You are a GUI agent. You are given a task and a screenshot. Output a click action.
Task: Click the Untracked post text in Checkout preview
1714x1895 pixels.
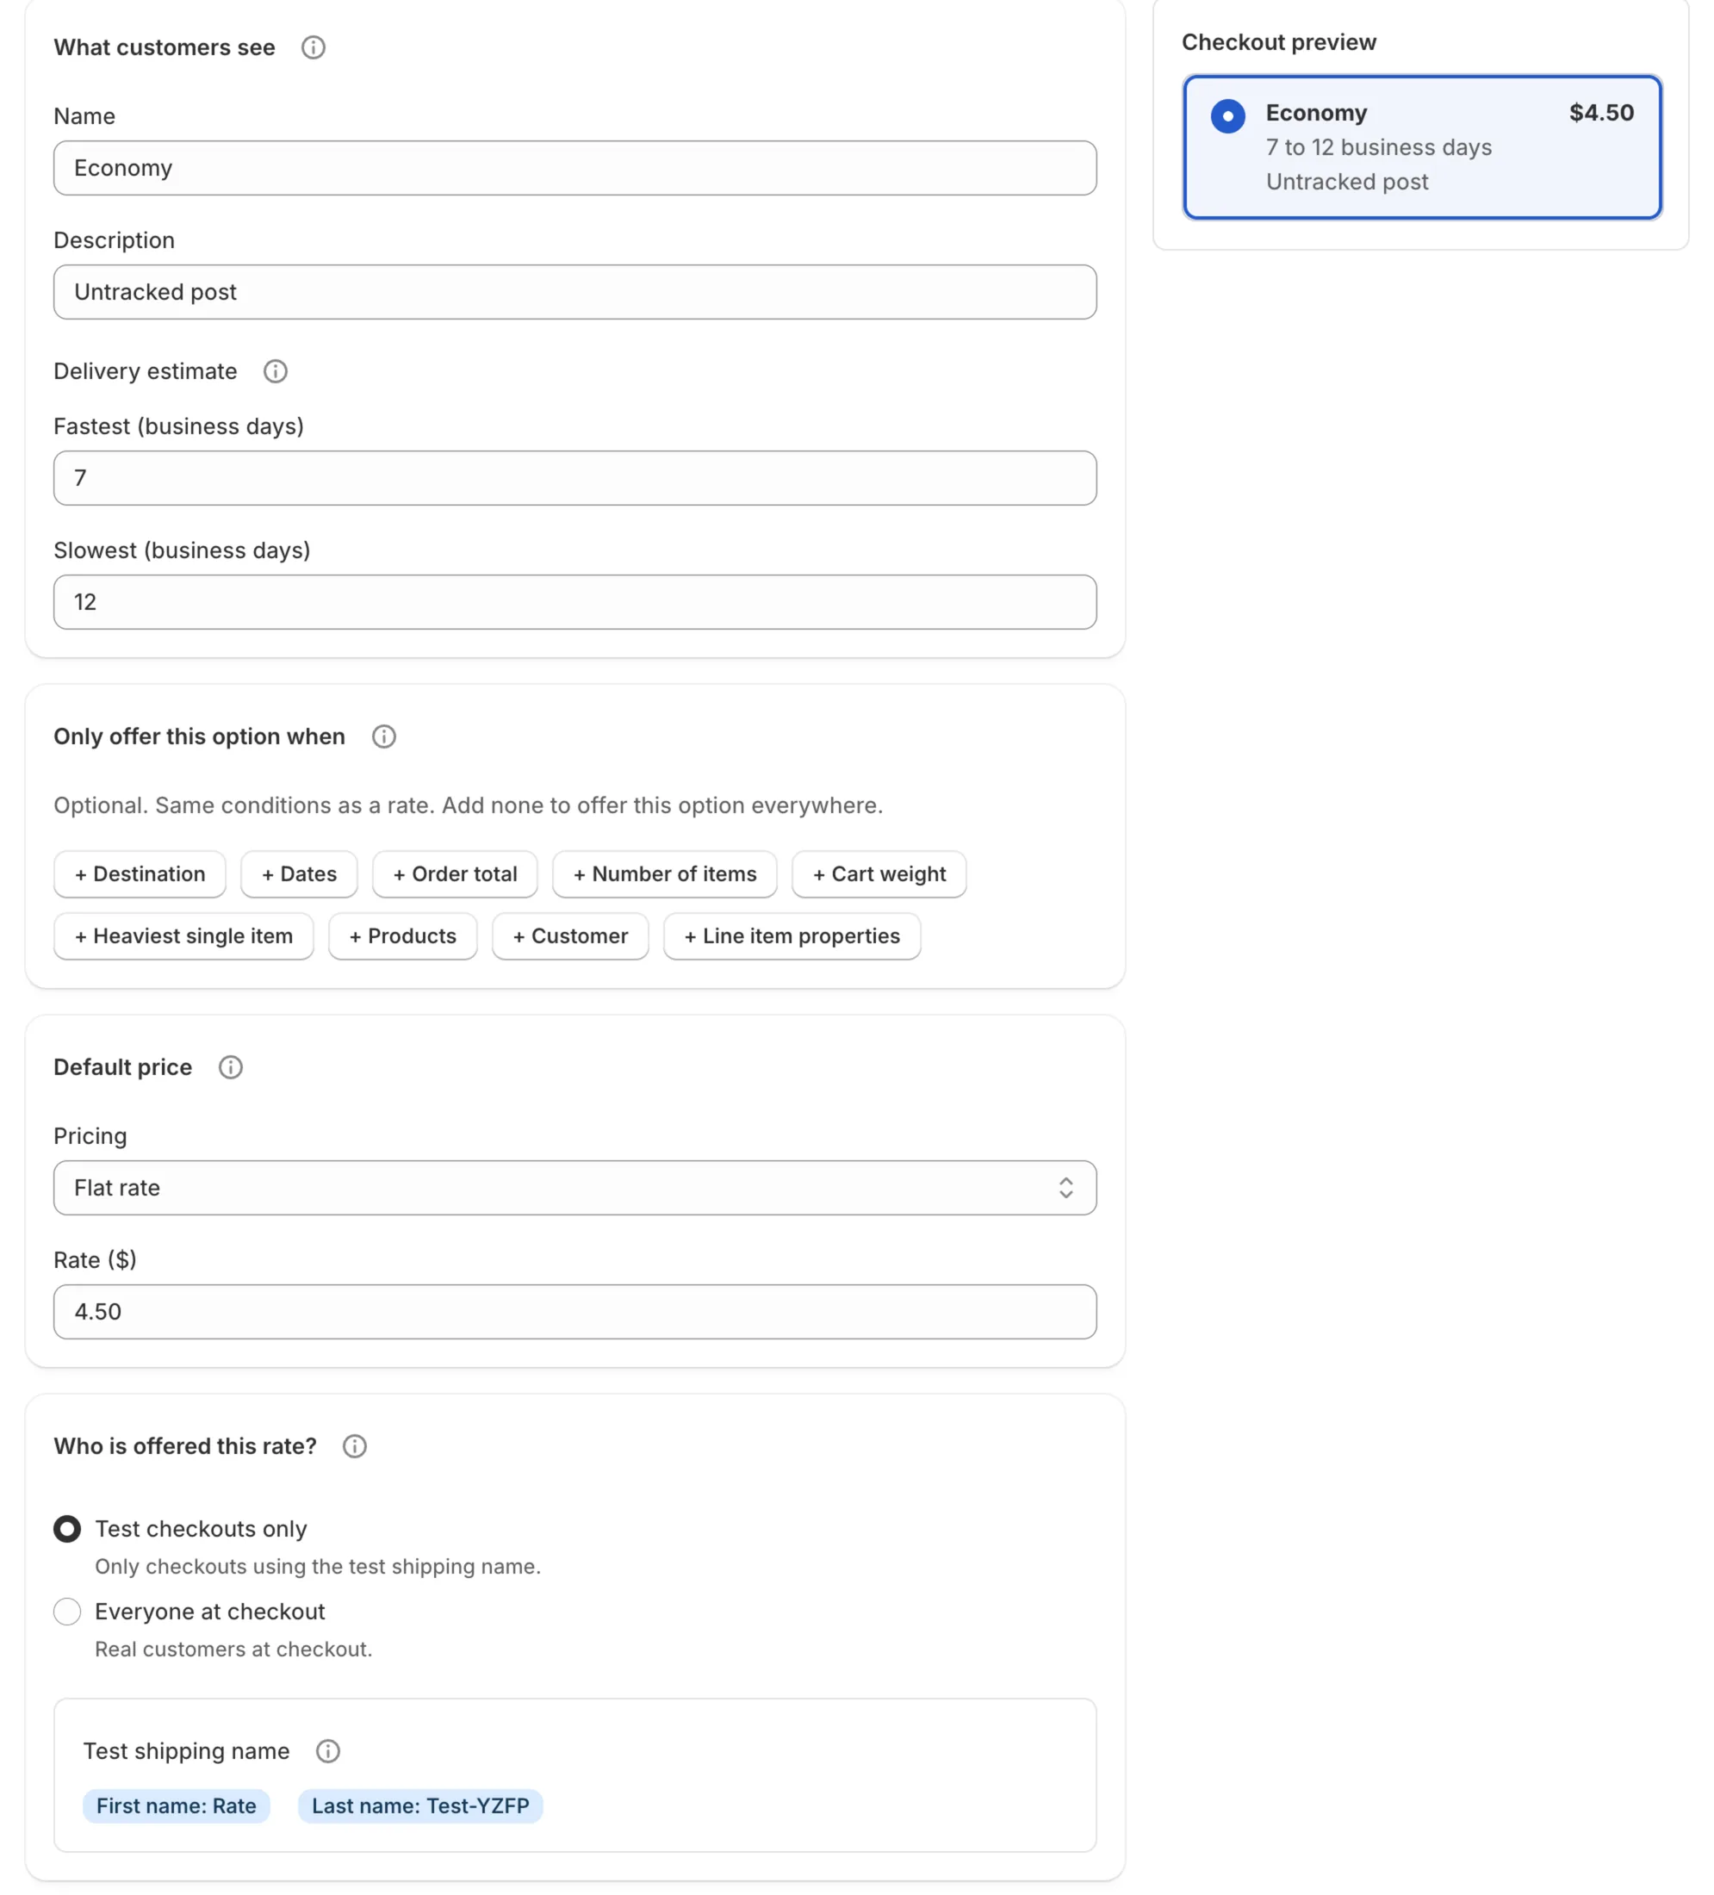click(x=1346, y=182)
